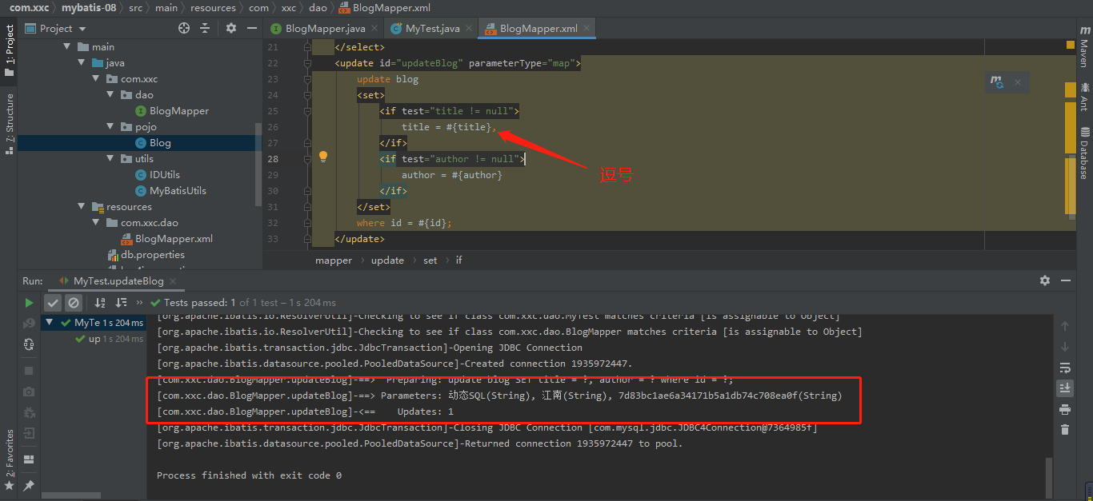Collapse the java folder

click(82, 63)
